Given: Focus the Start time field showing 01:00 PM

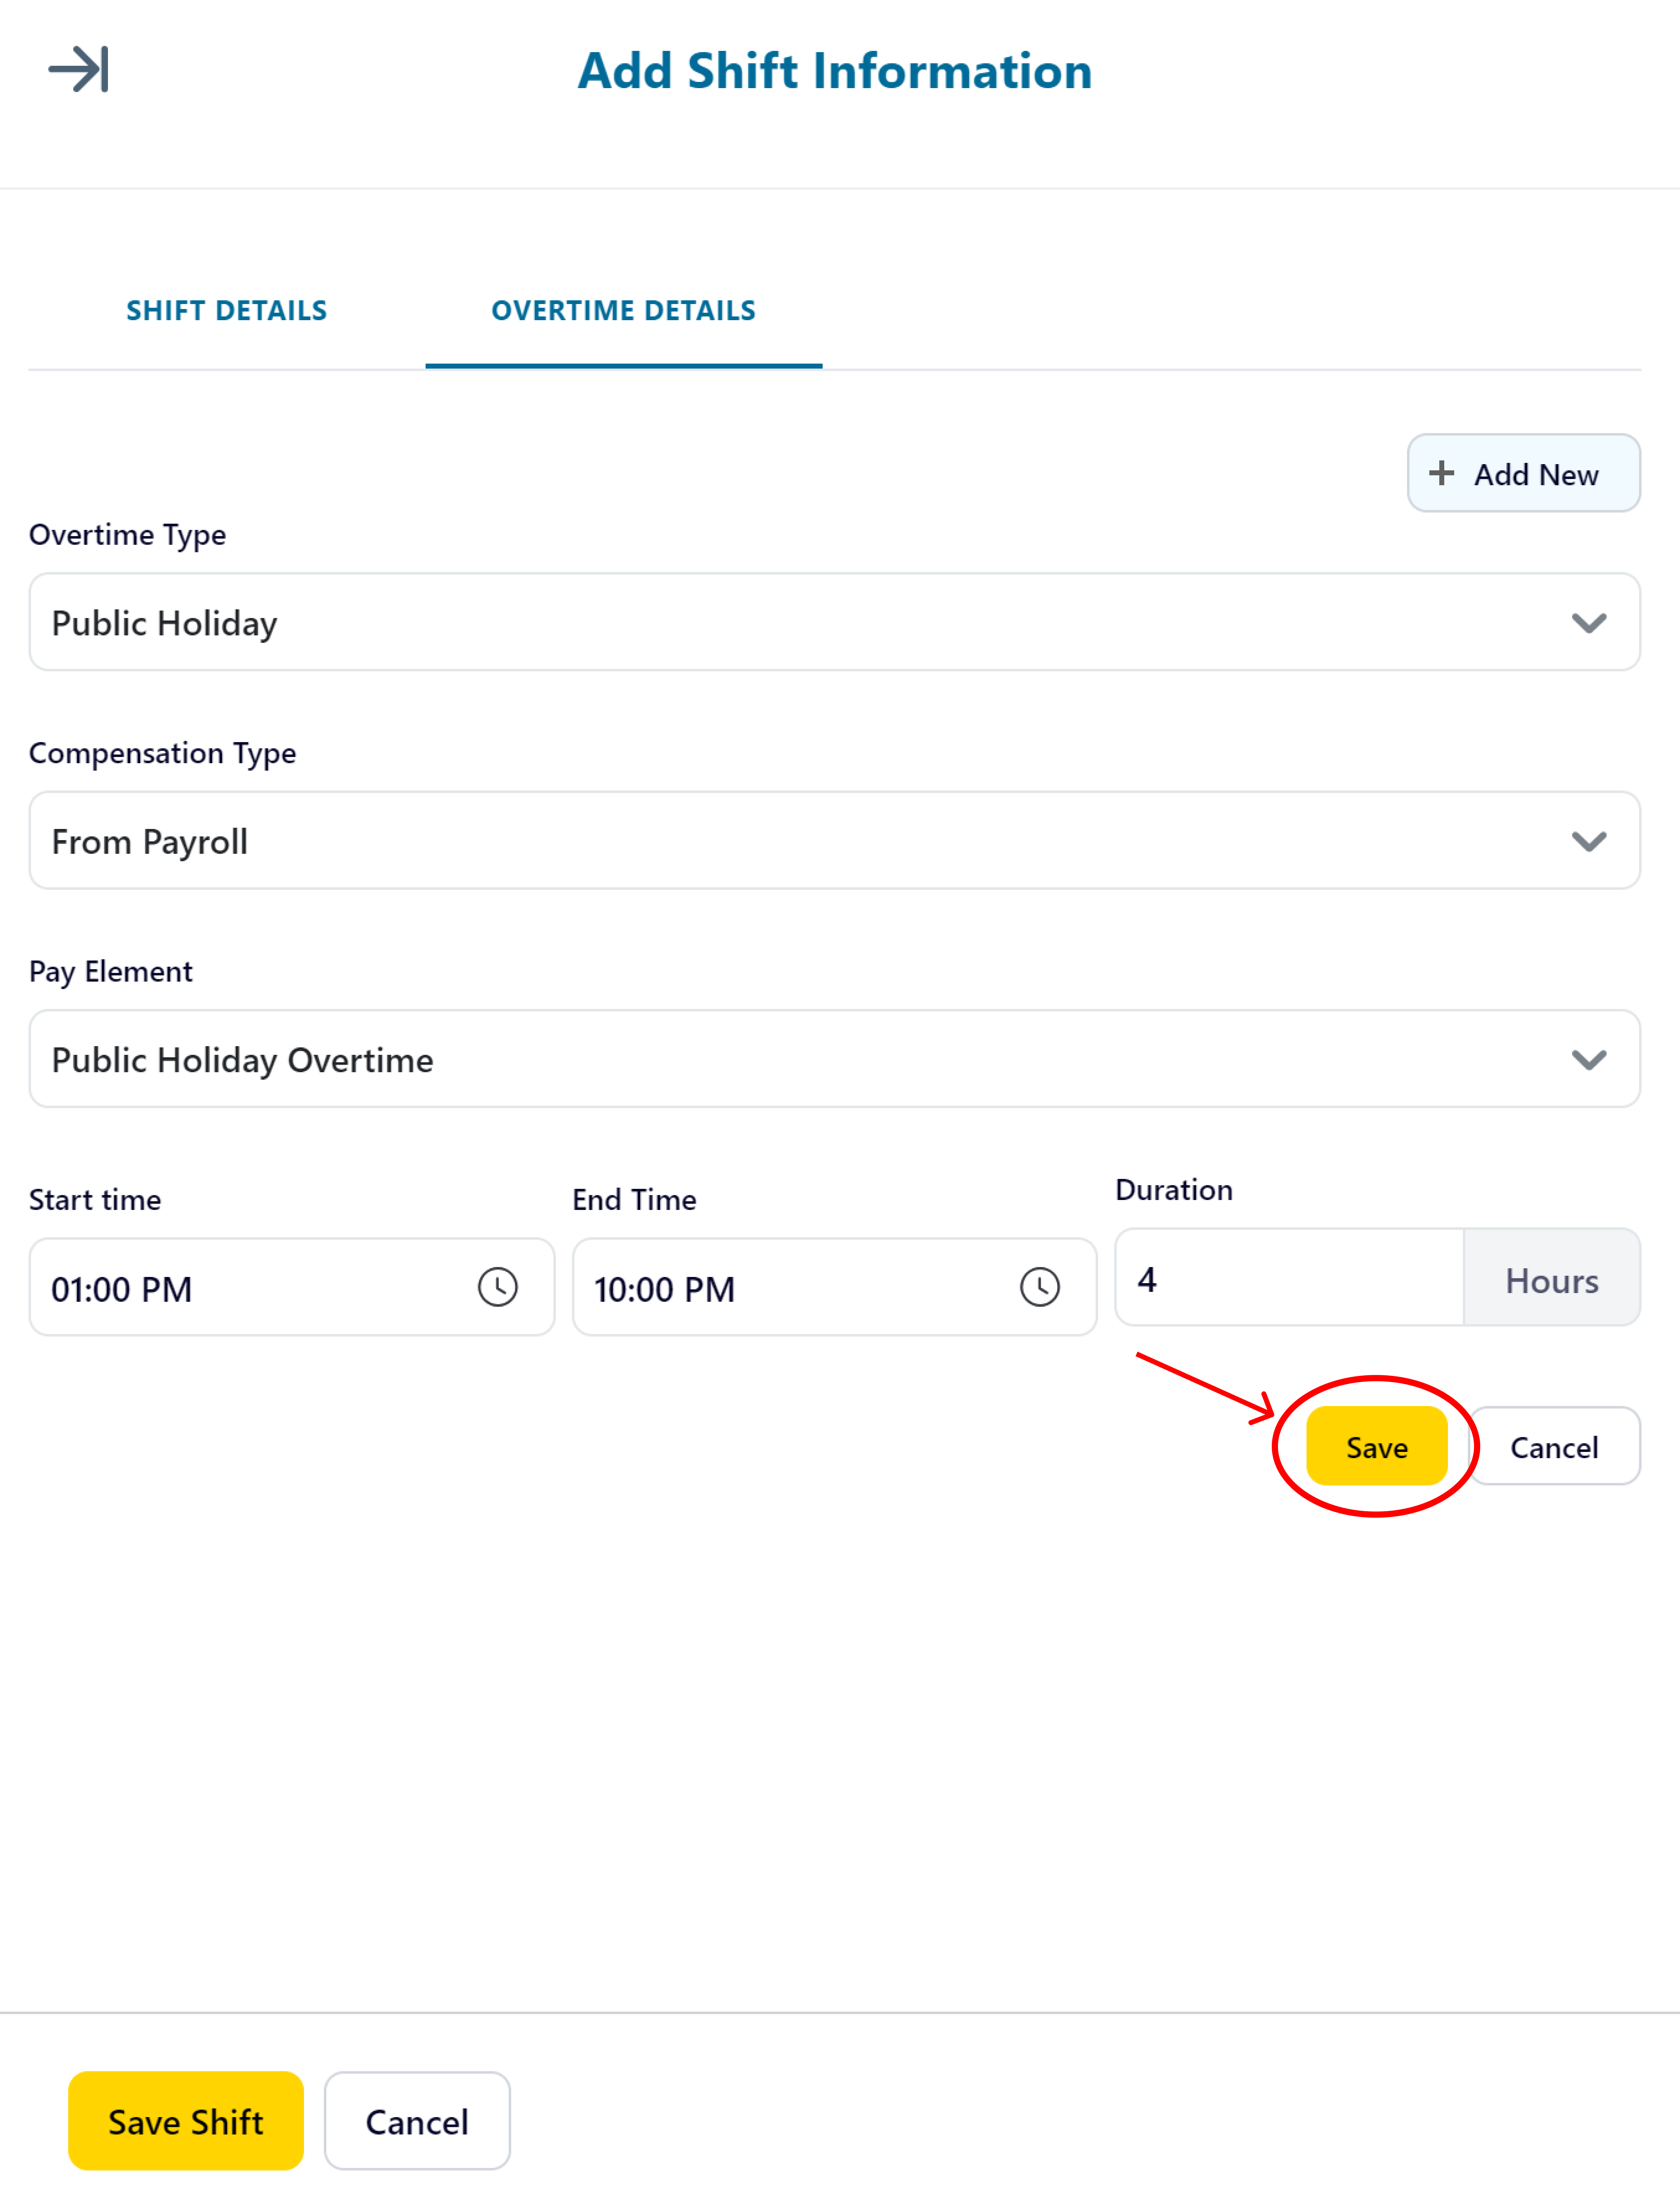Looking at the screenshot, I should click(291, 1287).
